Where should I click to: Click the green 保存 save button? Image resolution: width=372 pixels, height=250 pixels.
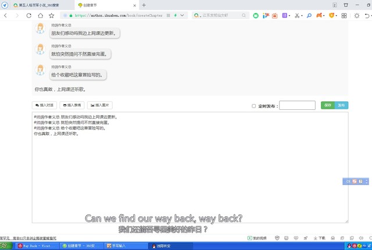(x=328, y=105)
